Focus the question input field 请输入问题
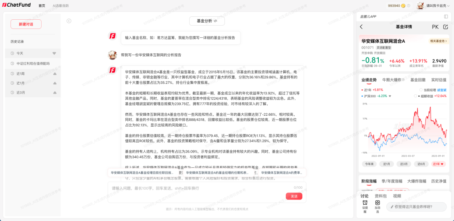The image size is (454, 221). [x=207, y=192]
